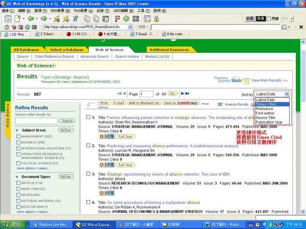Viewport: 306px width, 229px height.
Task: Go to first results page arrow
Action: coord(120,94)
